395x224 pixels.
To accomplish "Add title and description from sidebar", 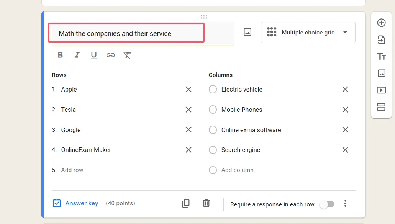I will pyautogui.click(x=381, y=57).
